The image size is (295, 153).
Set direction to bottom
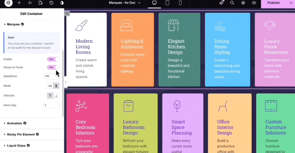(56, 96)
